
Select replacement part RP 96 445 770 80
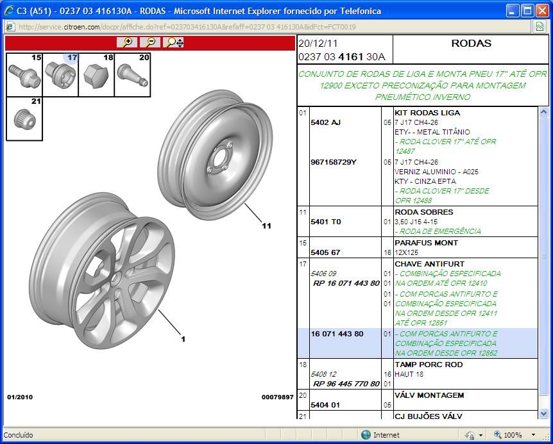coord(346,384)
